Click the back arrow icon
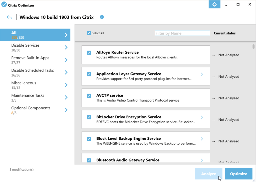The height and width of the screenshot is (182, 256). pos(9,17)
